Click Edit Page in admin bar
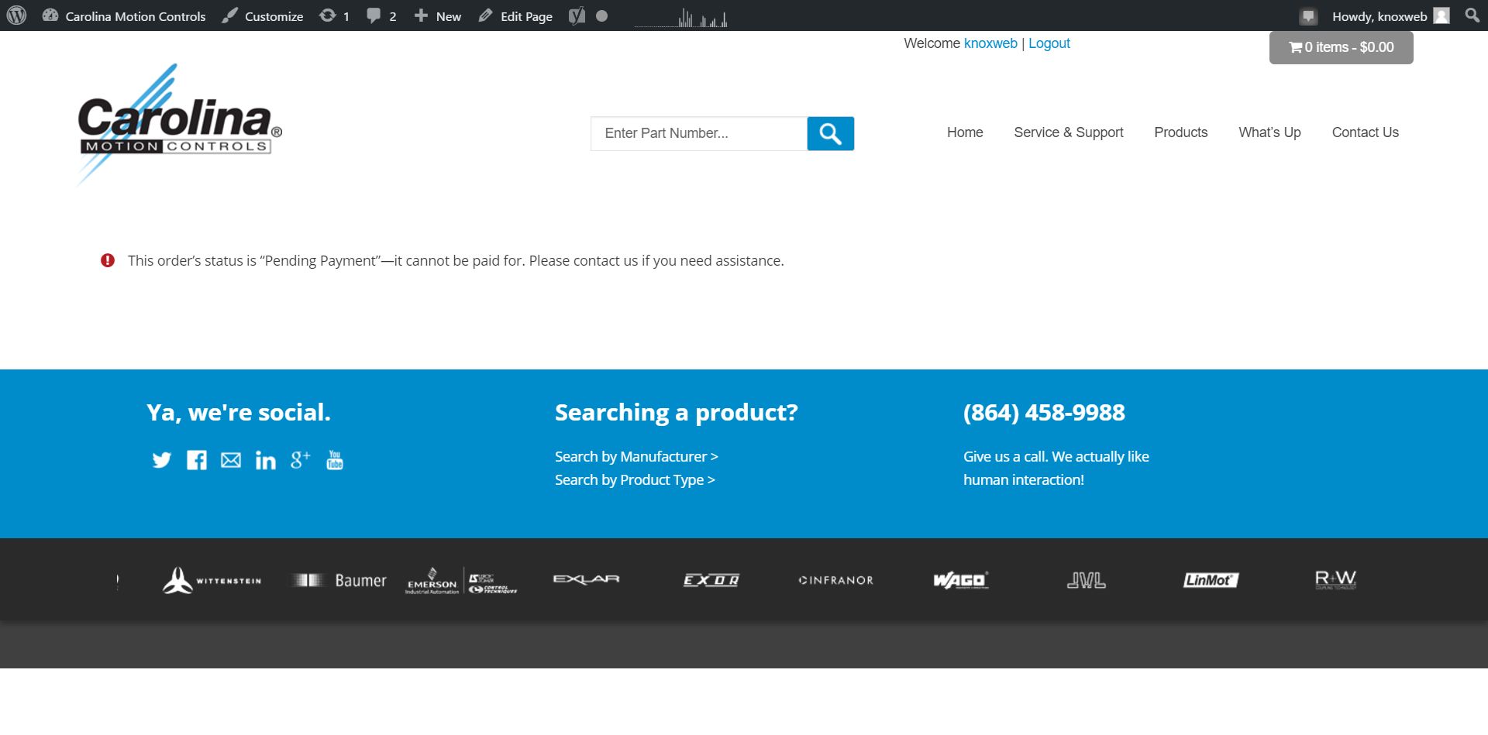The width and height of the screenshot is (1488, 735). point(515,16)
